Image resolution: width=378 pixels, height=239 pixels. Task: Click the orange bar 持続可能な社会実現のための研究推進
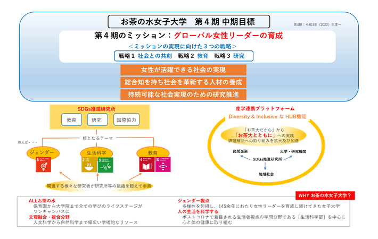click(x=183, y=95)
